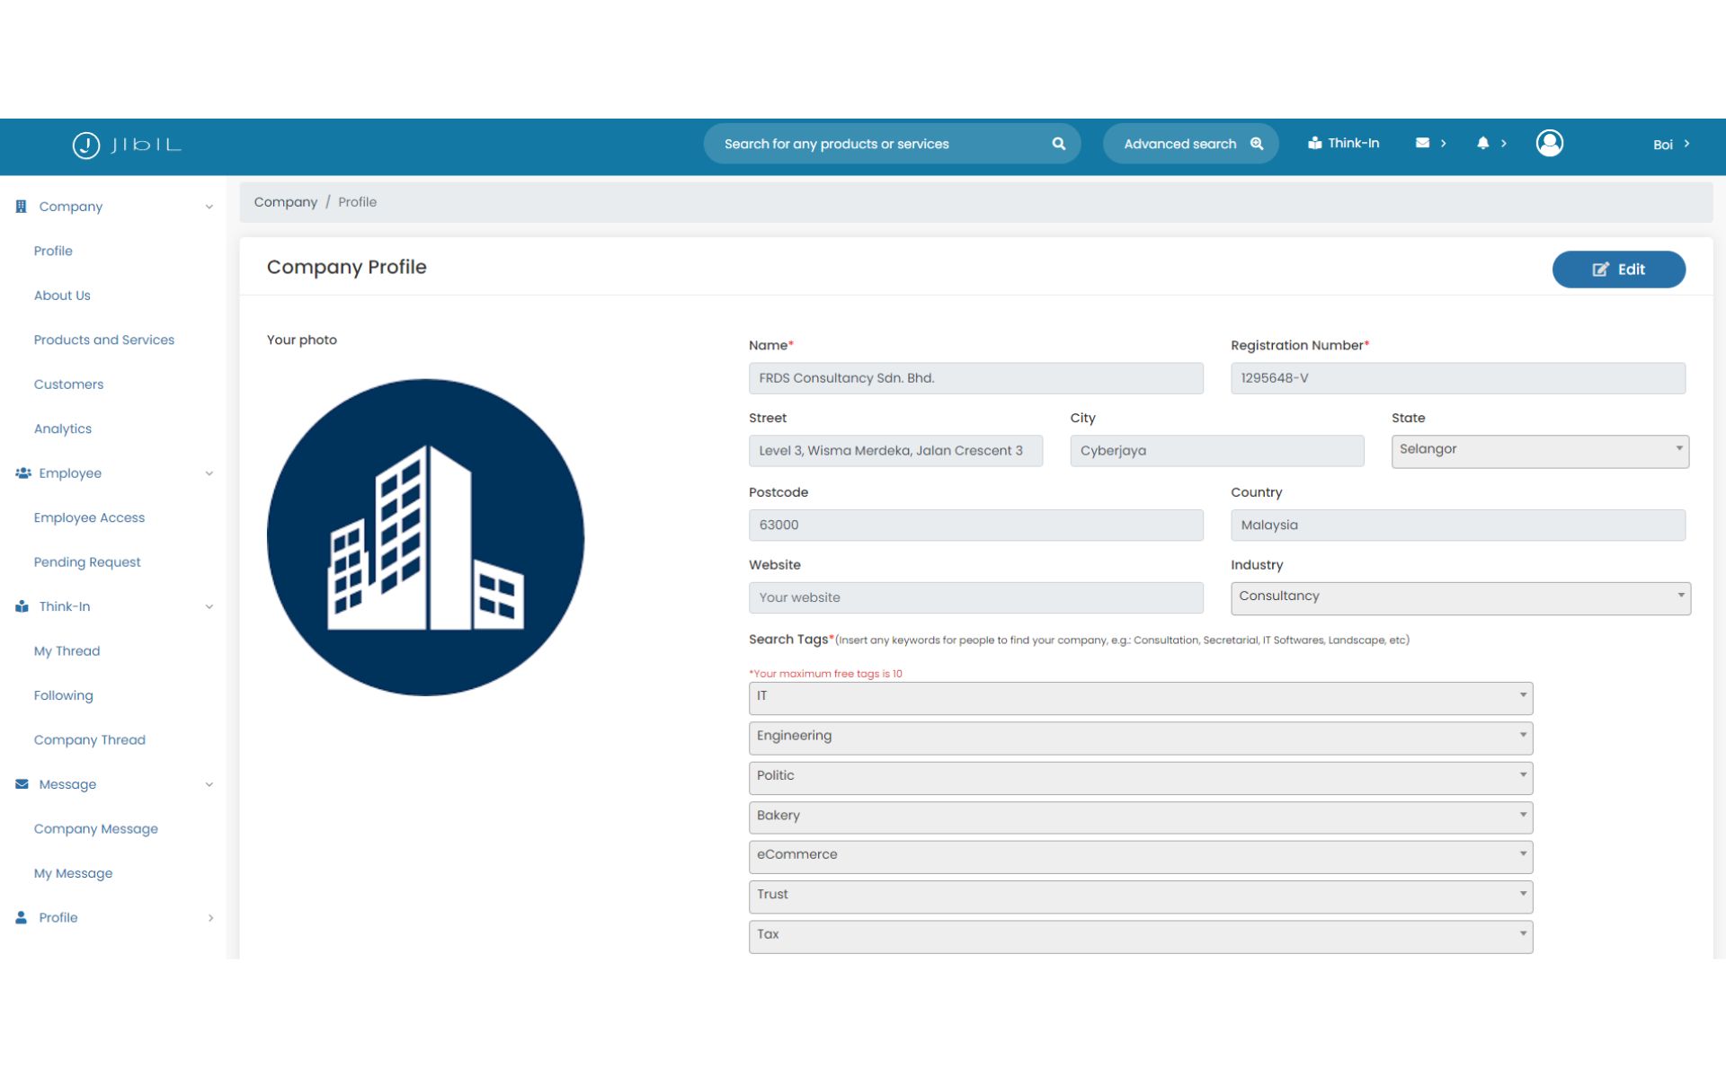Viewport: 1726px width, 1078px height.
Task: Open the State dropdown showing Selangor
Action: tap(1539, 451)
